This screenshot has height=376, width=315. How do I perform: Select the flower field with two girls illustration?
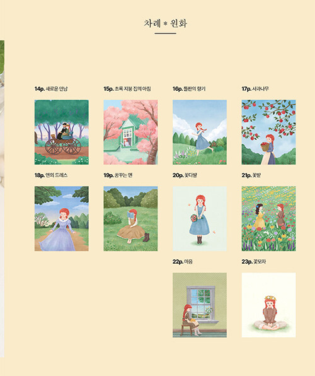coord(268,219)
